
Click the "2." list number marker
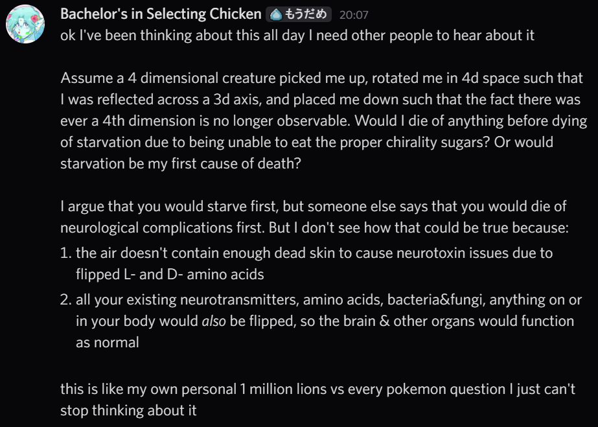(66, 299)
